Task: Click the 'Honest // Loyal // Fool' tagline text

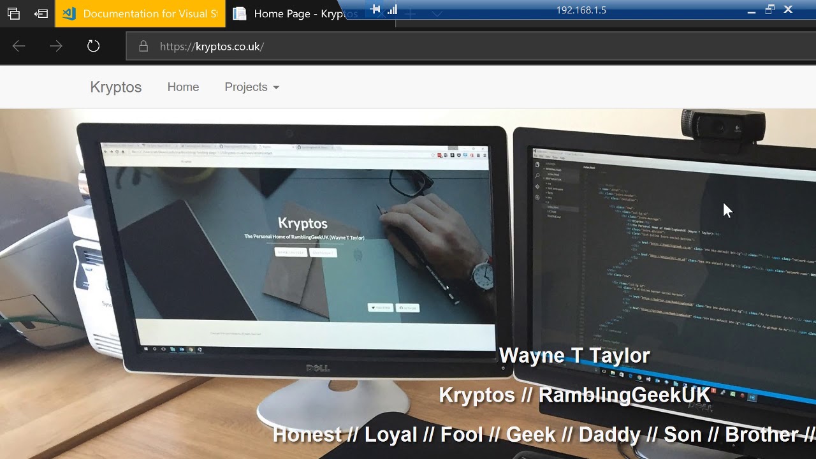Action: pyautogui.click(x=544, y=435)
